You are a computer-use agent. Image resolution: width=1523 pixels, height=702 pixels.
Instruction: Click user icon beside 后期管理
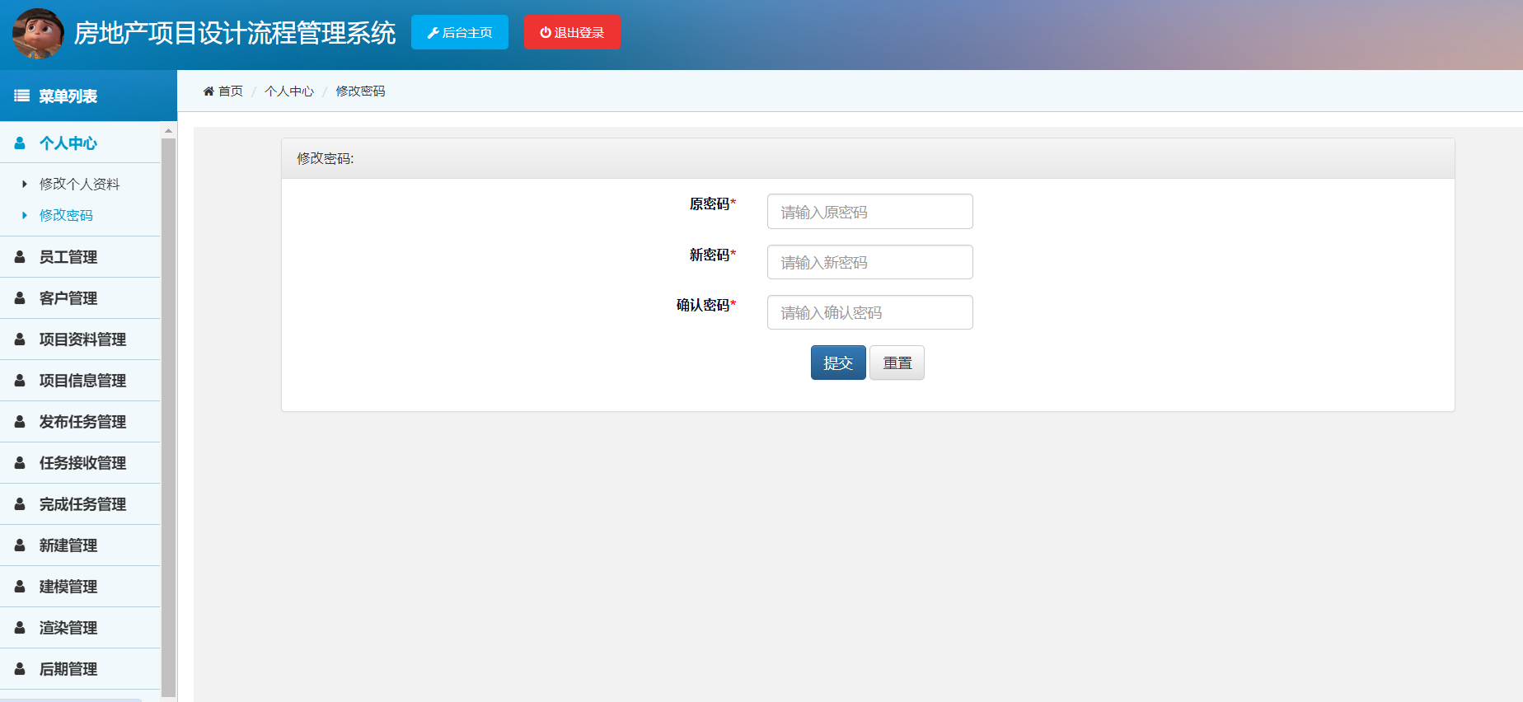20,669
